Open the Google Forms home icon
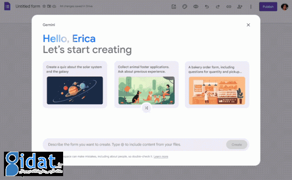The width and height of the screenshot is (292, 180). coord(7,6)
